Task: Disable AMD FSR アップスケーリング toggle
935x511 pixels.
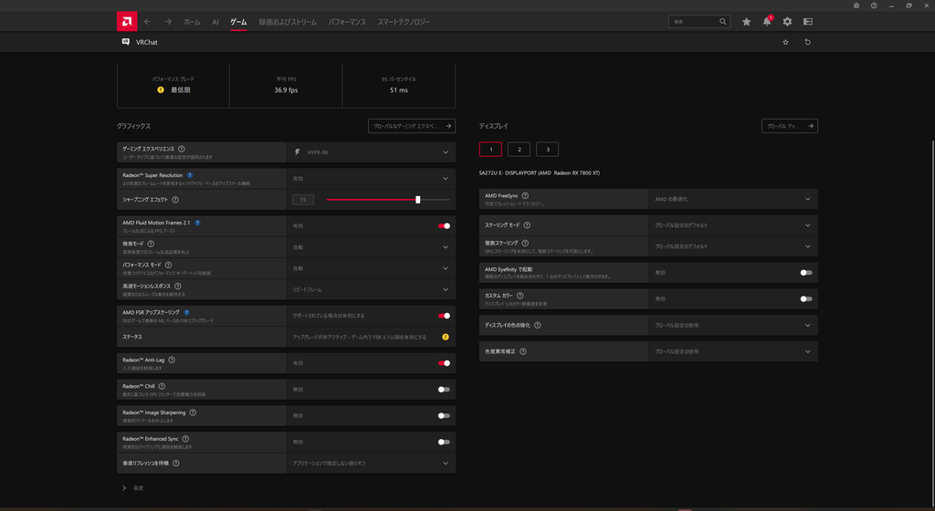Action: (x=444, y=316)
